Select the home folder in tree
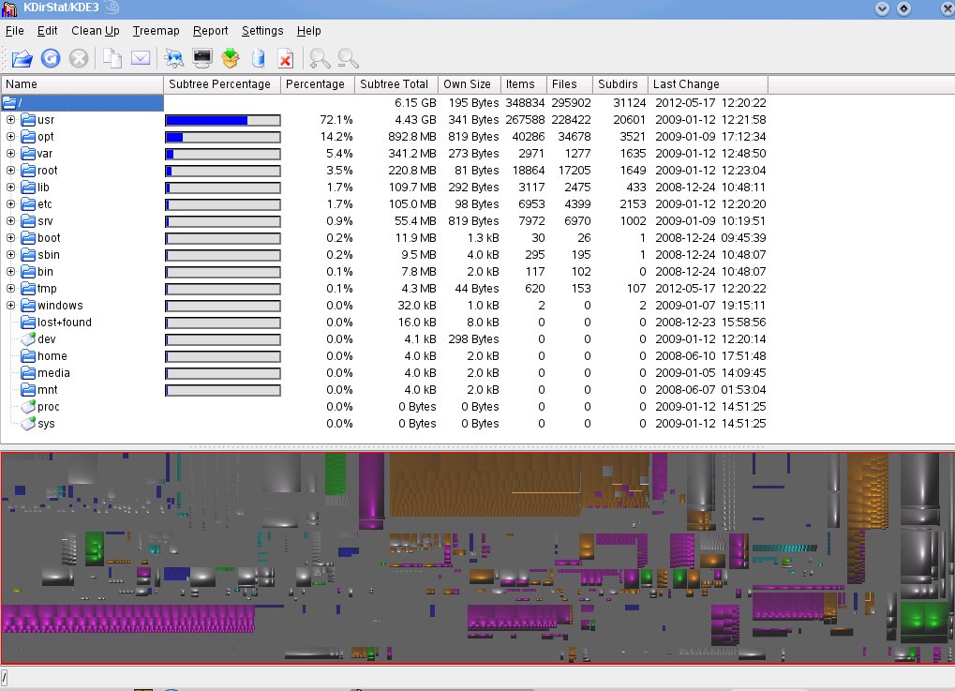 point(52,356)
